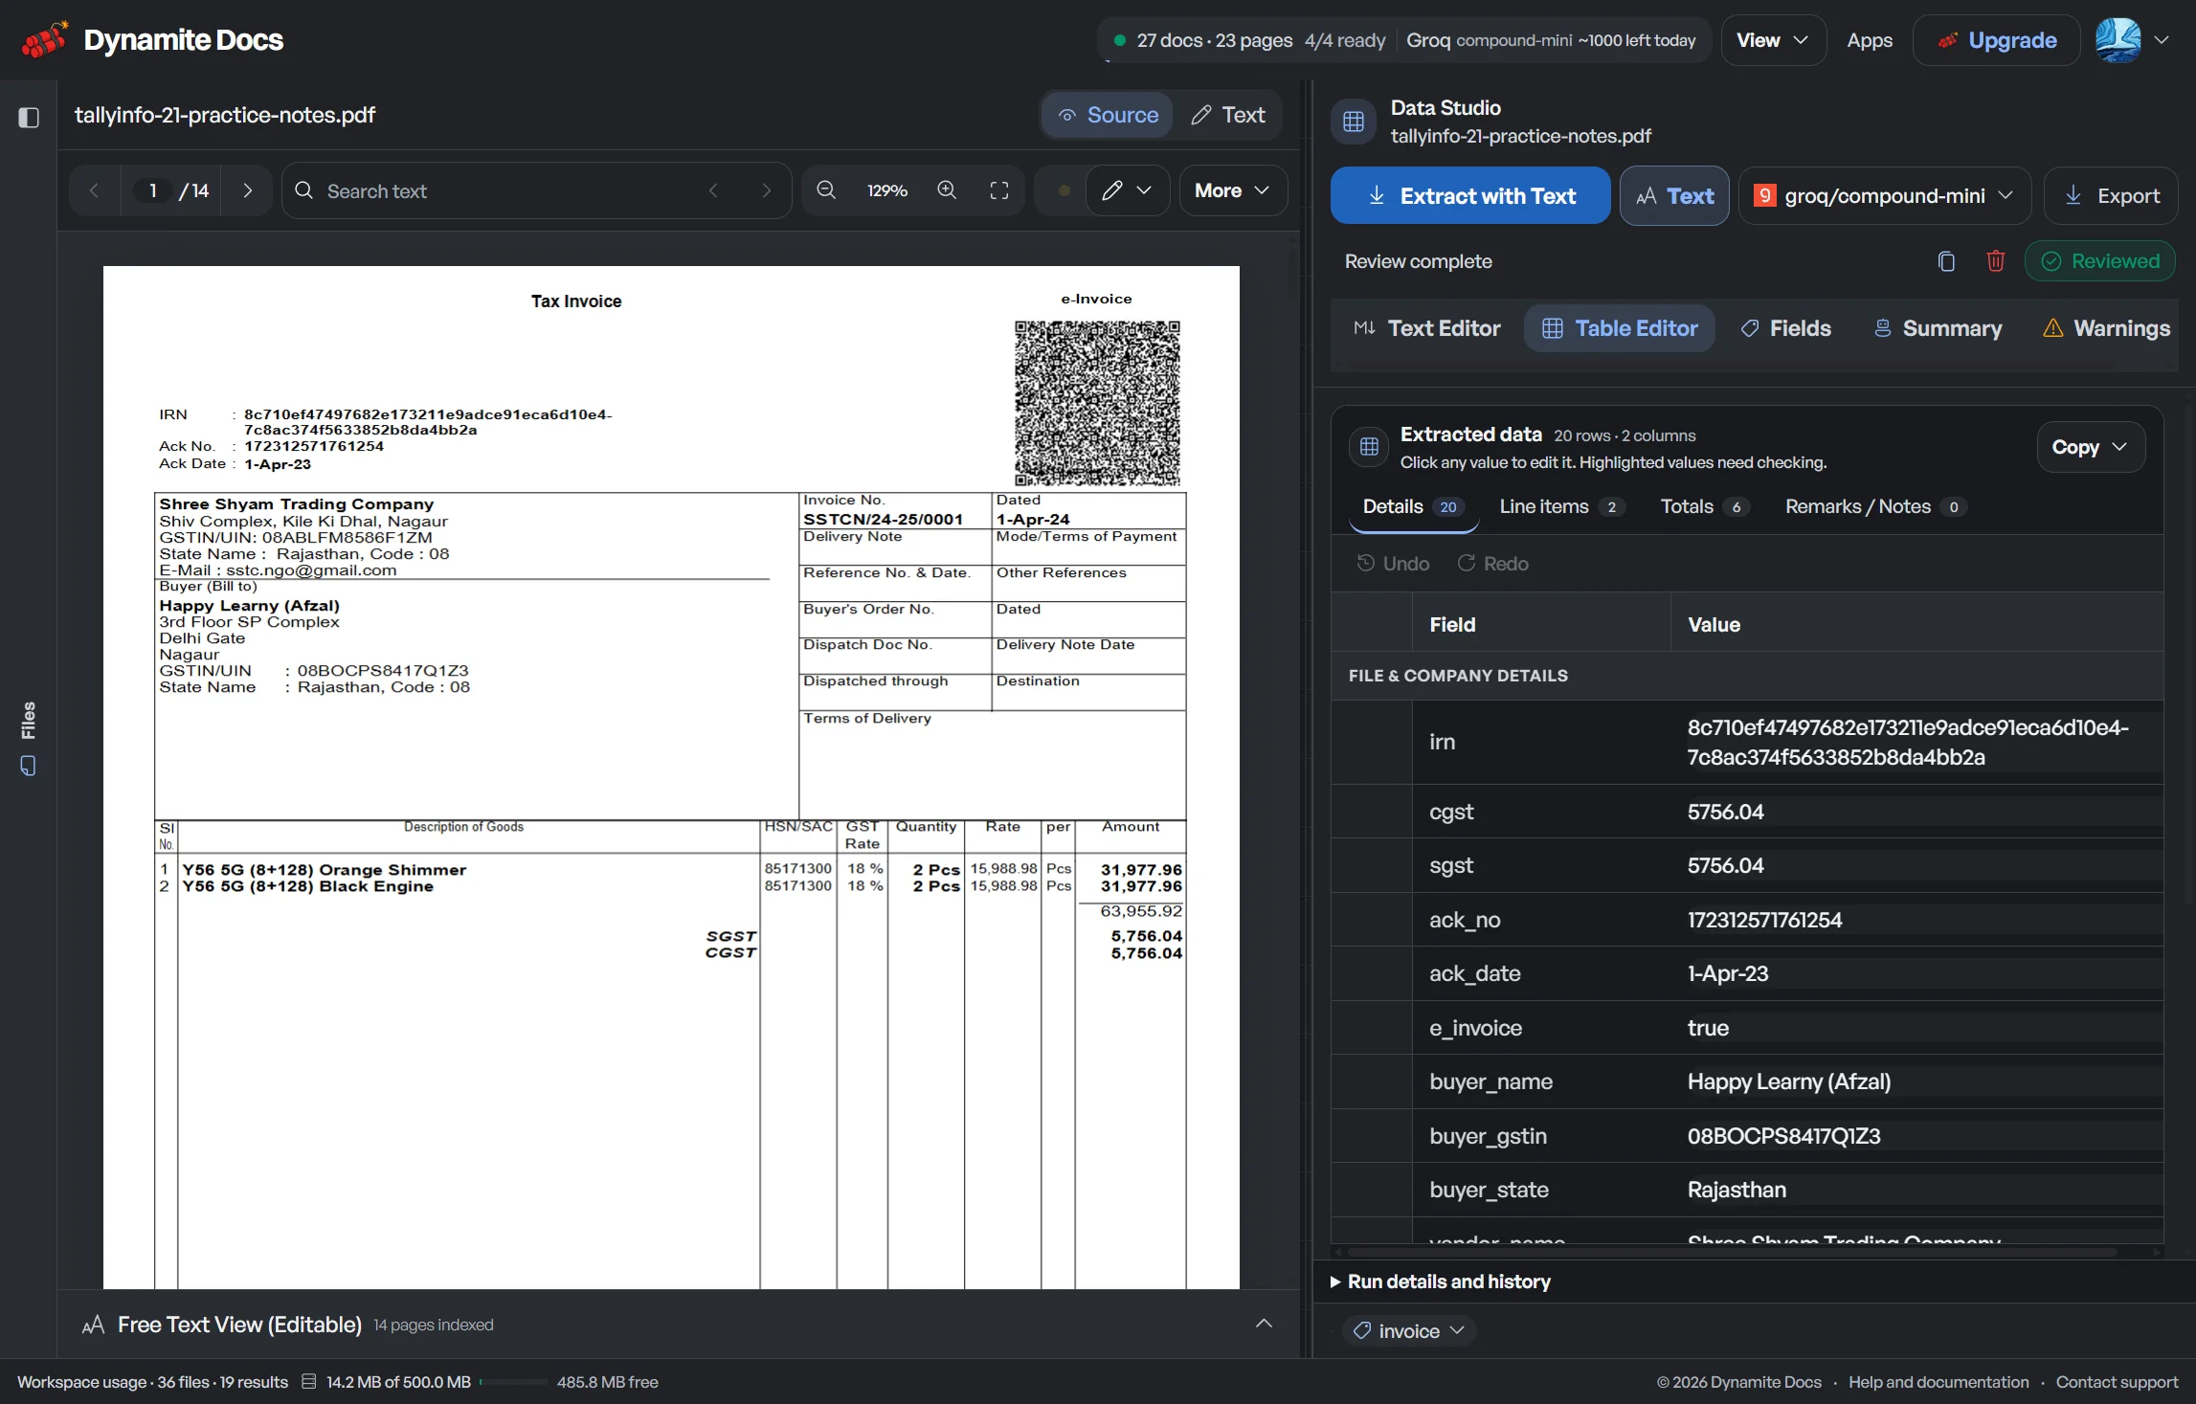Open the groq/compound-mini model selector
This screenshot has height=1404, width=2196.
point(1884,196)
